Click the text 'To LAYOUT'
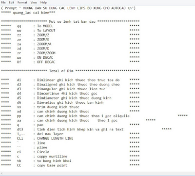This screenshot has width=195, height=176. (x=46, y=31)
